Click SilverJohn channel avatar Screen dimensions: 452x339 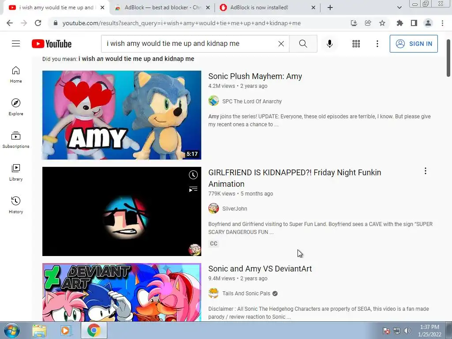tap(214, 208)
